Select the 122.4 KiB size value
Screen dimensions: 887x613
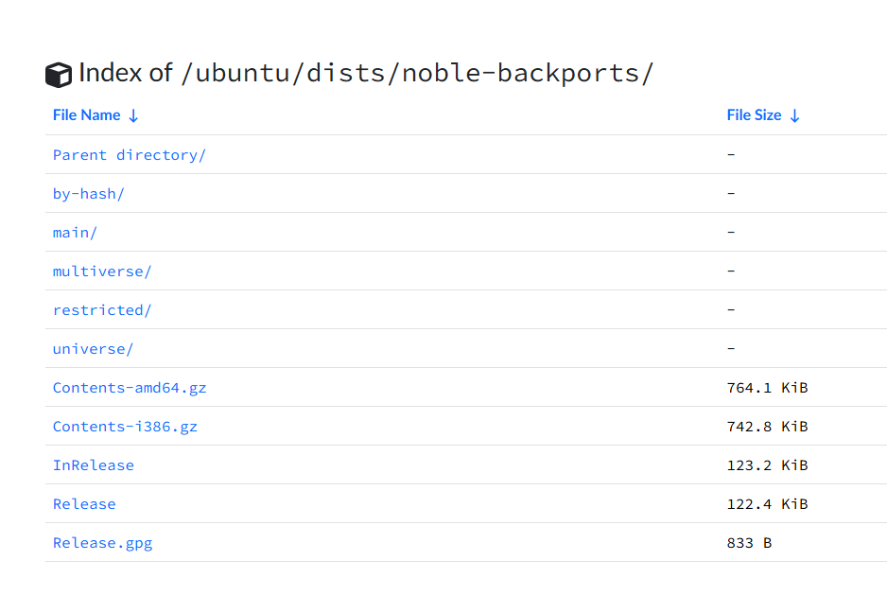click(767, 504)
